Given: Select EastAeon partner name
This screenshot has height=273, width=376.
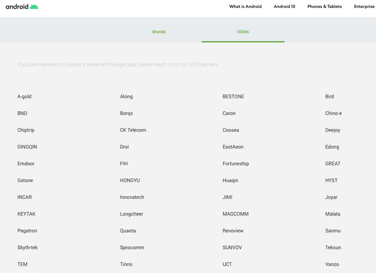Looking at the screenshot, I should [x=233, y=147].
